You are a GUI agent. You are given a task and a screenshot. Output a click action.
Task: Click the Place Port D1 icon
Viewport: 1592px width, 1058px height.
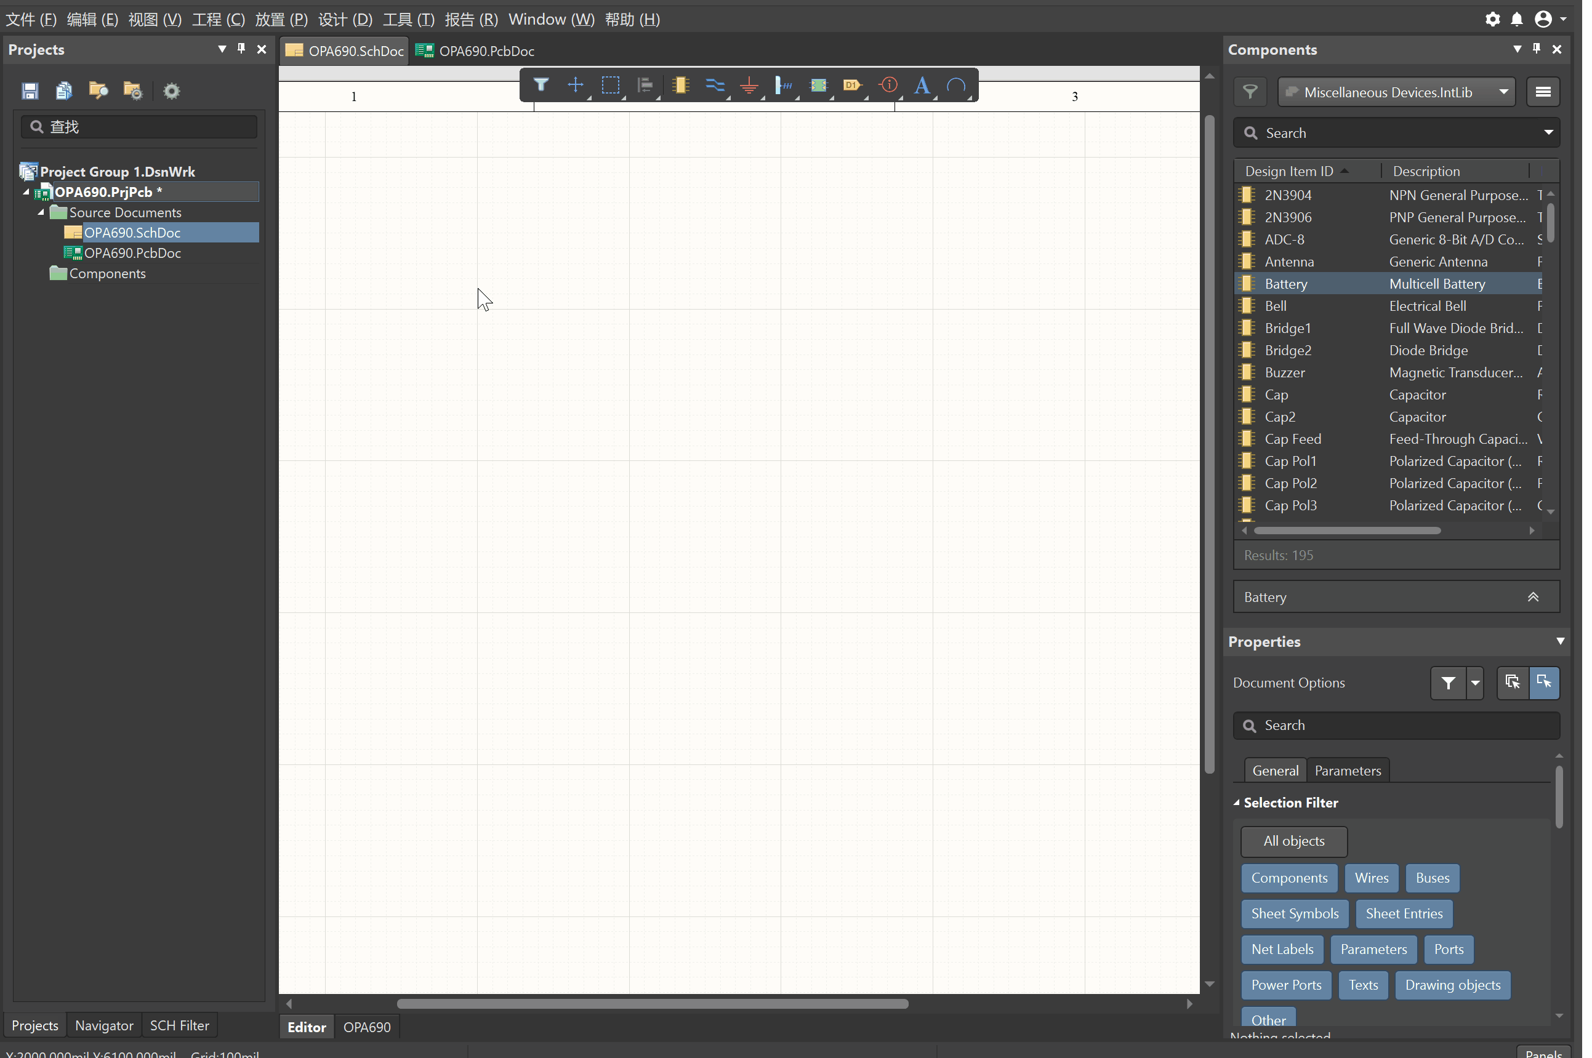[851, 85]
